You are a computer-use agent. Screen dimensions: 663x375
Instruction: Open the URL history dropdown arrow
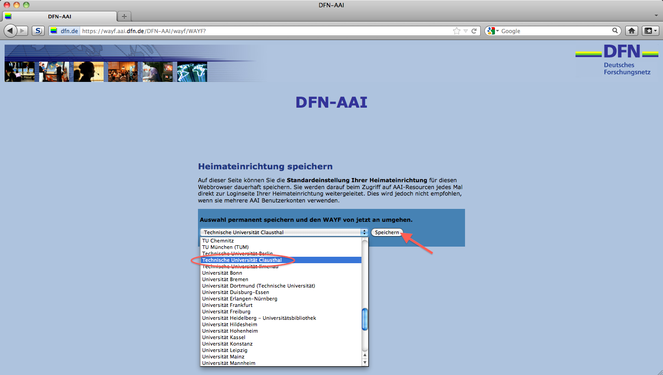point(465,31)
